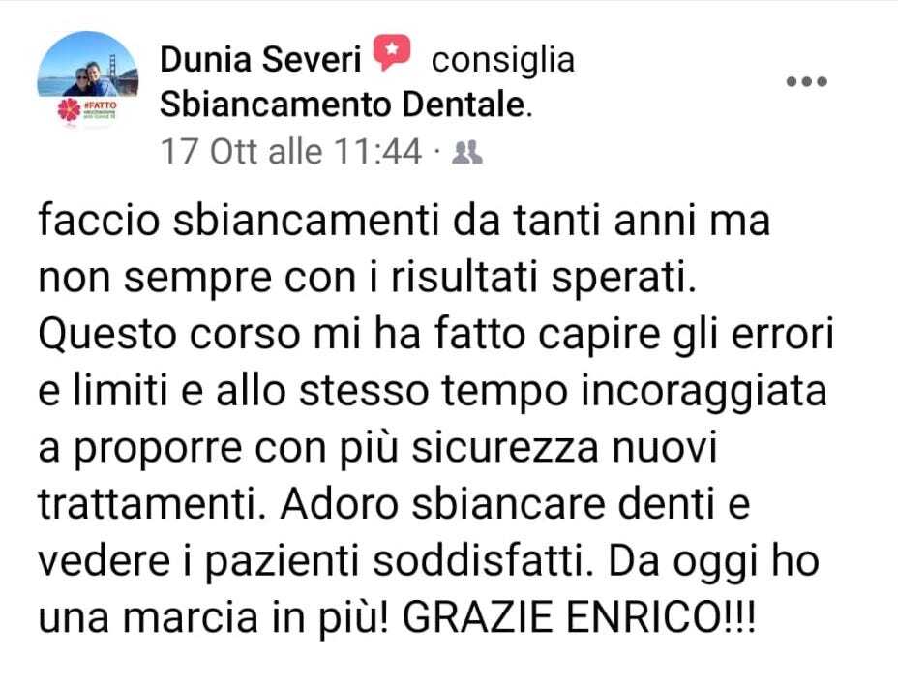Click the friends audience icon beside timestamp

[466, 152]
